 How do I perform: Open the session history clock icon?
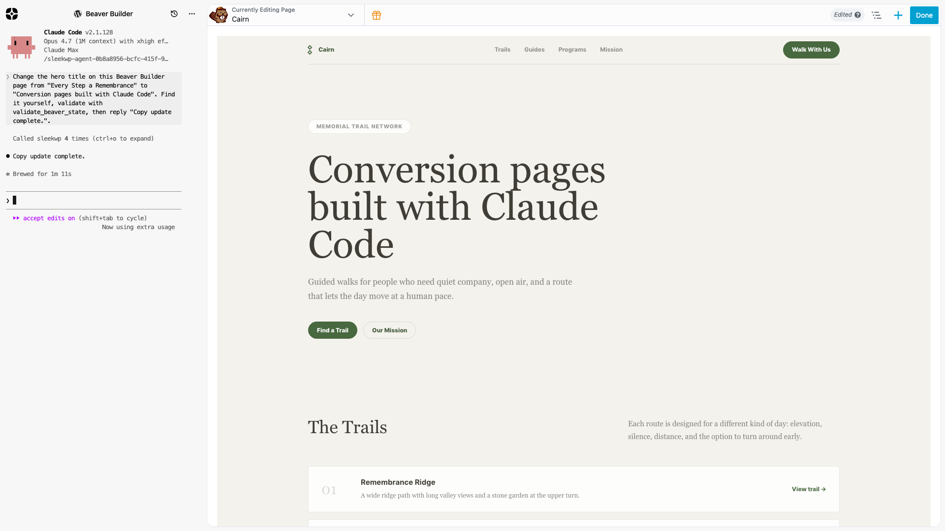[x=174, y=14]
